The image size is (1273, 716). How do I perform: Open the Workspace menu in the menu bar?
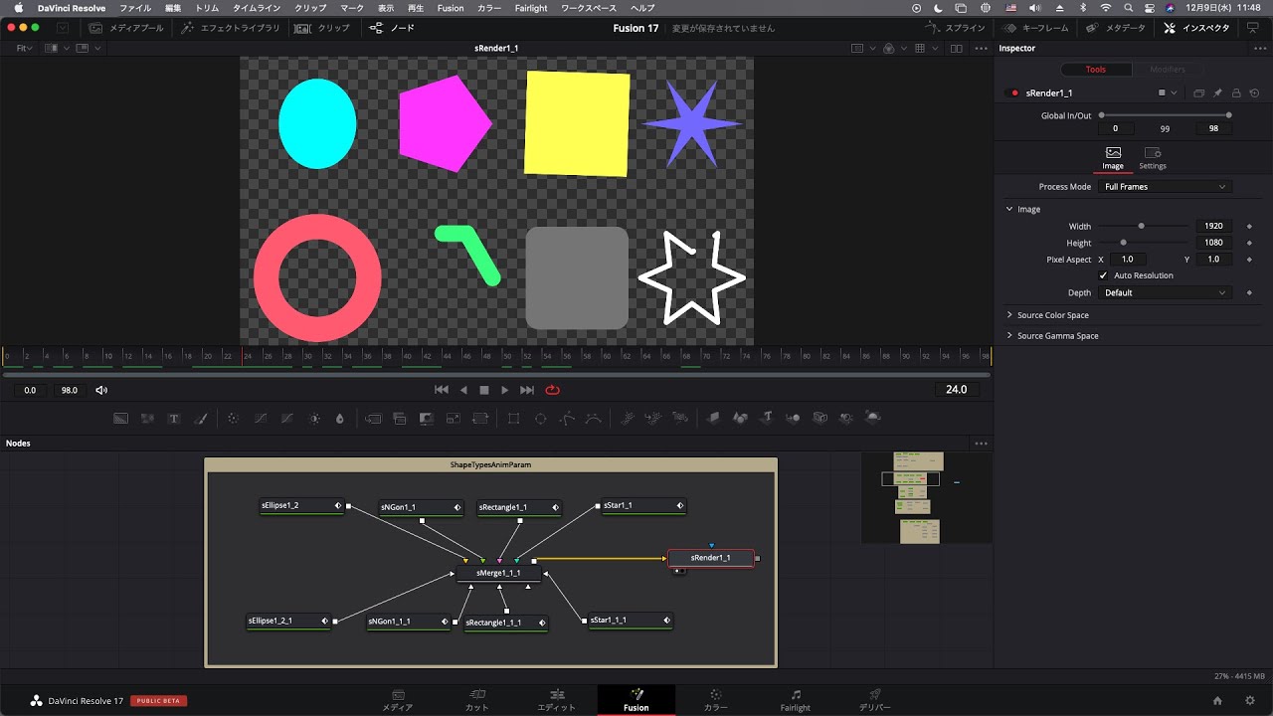(x=589, y=8)
